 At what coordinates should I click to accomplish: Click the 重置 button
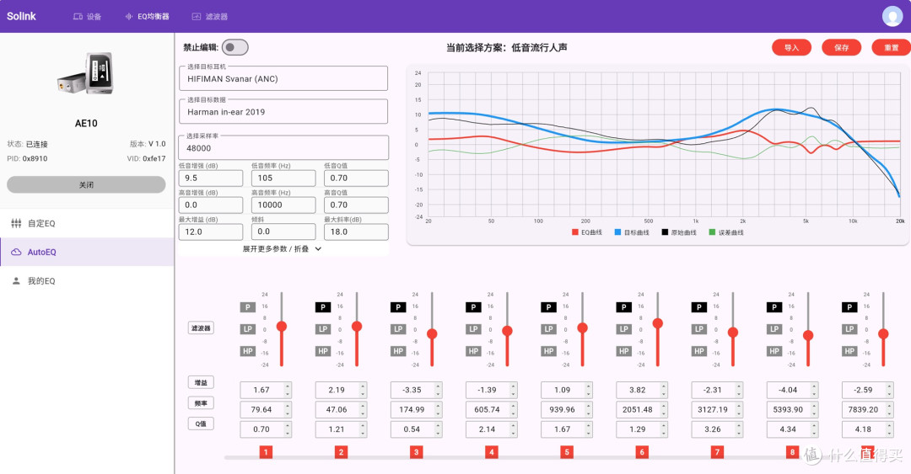pyautogui.click(x=892, y=48)
